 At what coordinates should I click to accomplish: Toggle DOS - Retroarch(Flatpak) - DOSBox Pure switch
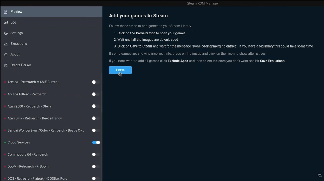click(x=96, y=178)
